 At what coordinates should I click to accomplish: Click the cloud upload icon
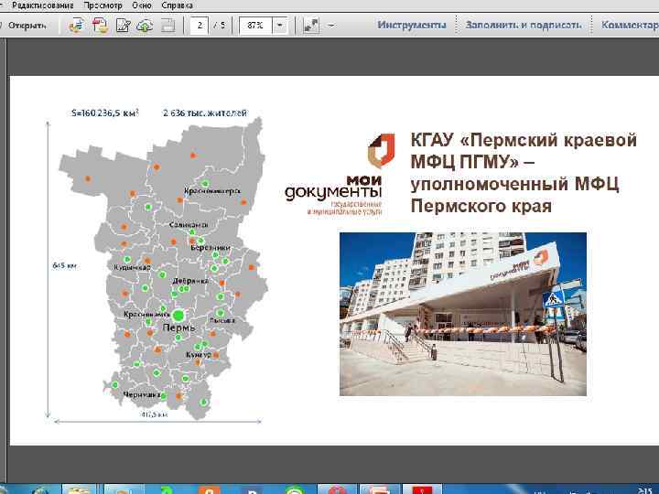tap(145, 26)
